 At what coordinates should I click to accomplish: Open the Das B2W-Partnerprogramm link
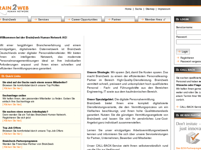tap(189, 148)
